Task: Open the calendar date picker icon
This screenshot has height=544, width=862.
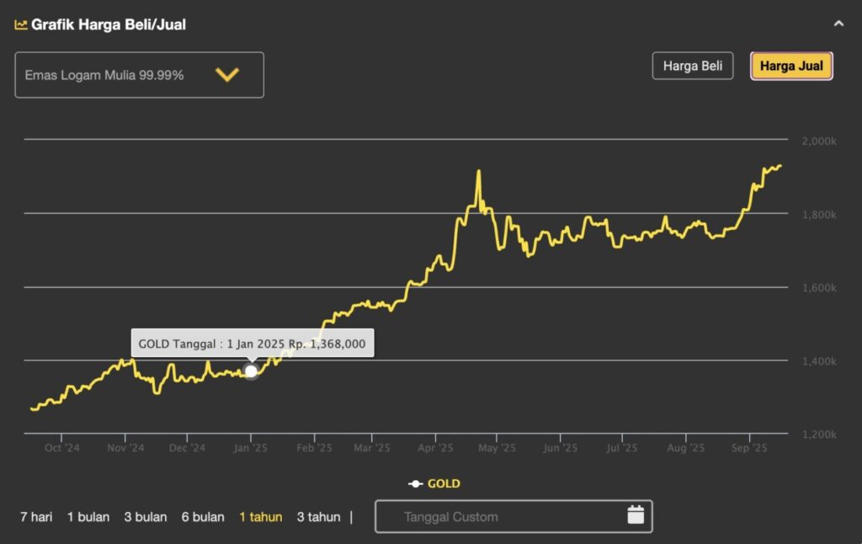Action: pos(636,515)
